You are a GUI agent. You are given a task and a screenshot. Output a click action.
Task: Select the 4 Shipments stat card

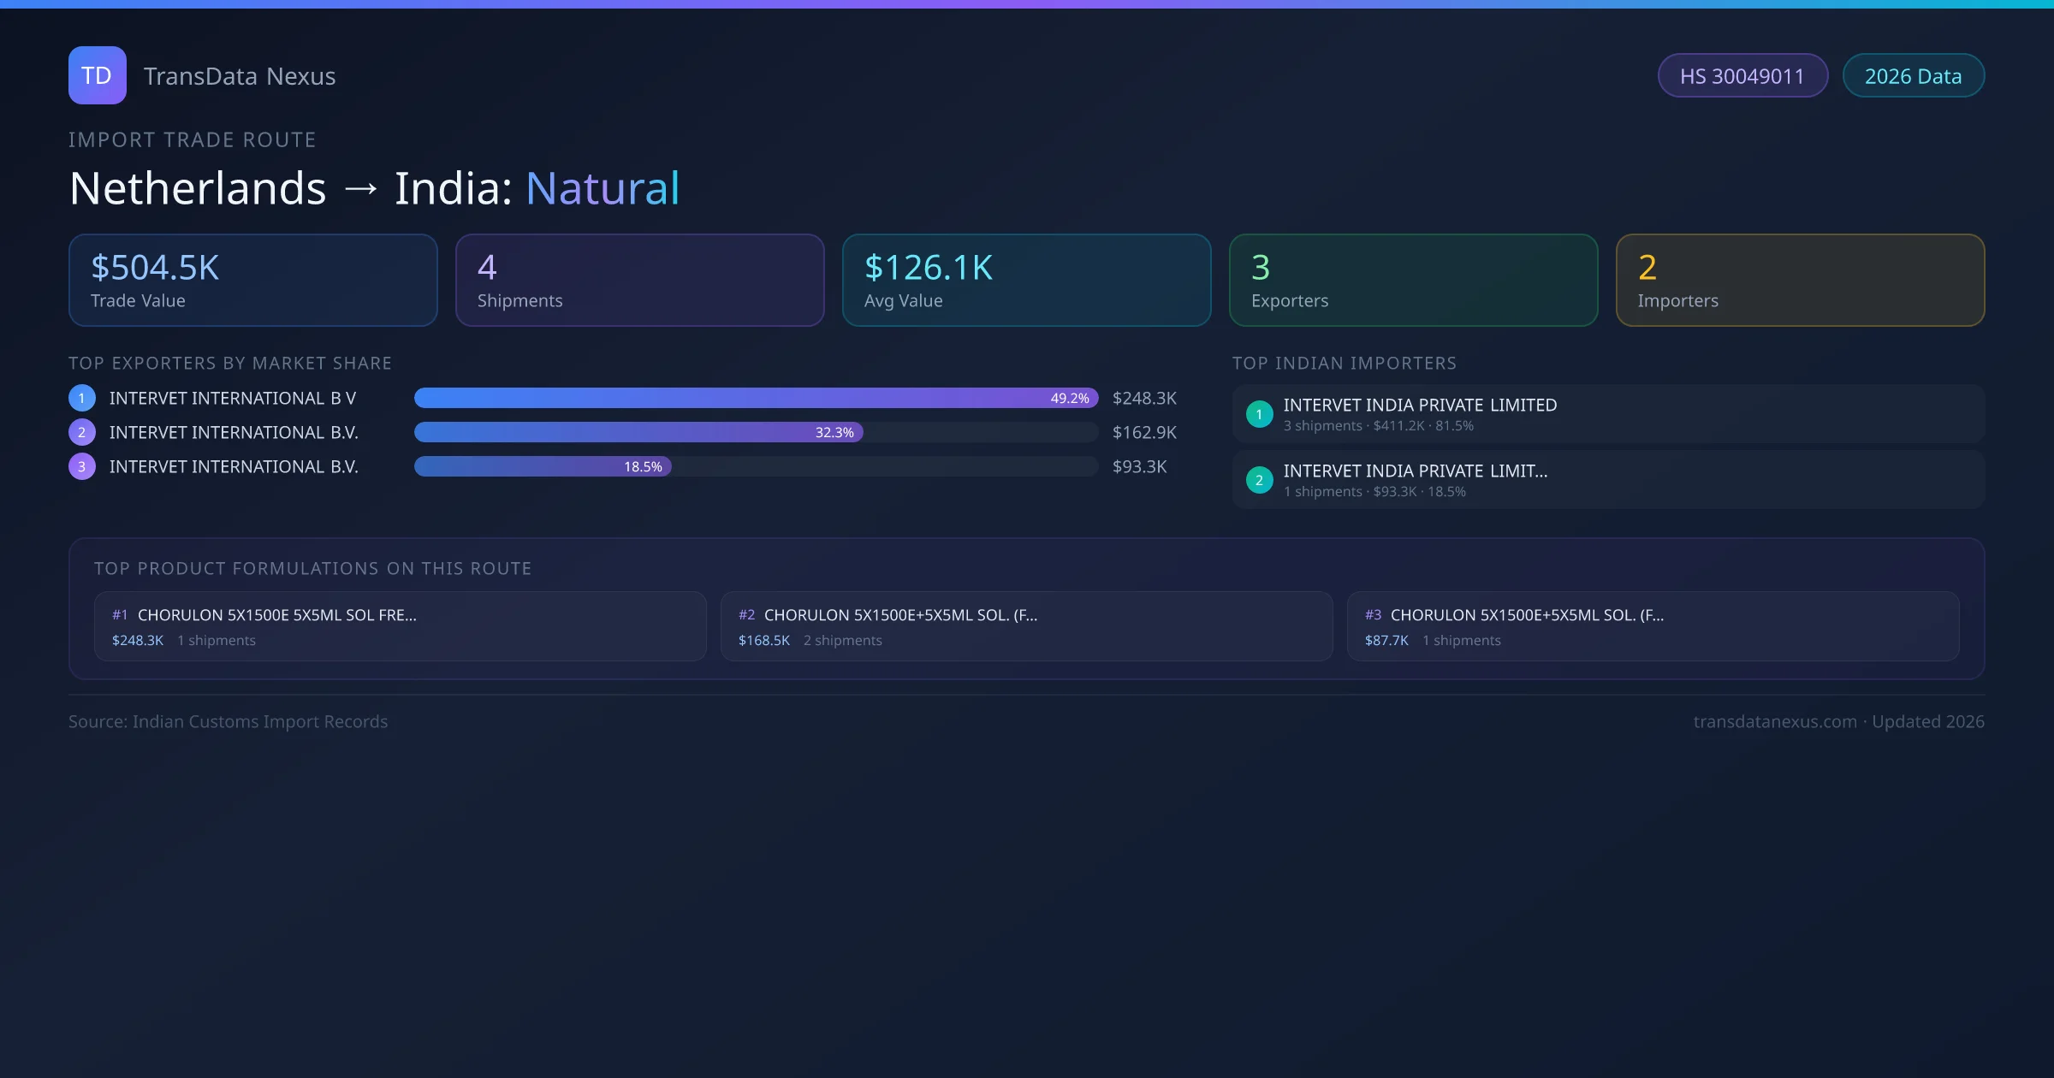pos(639,280)
